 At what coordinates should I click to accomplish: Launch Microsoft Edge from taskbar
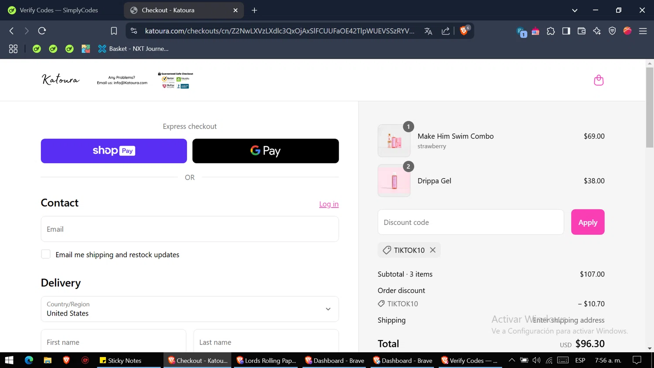tap(29, 360)
